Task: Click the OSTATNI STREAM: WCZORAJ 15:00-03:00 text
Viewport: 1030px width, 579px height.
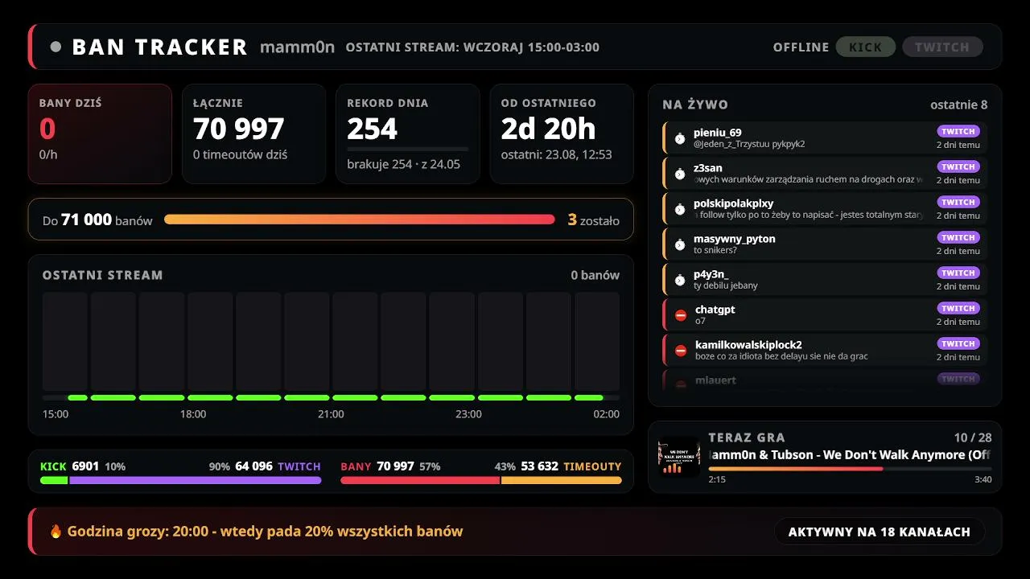Action: [x=472, y=47]
